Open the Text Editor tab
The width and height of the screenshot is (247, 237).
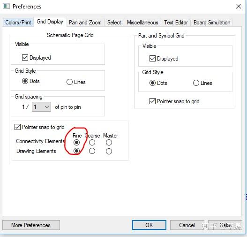pos(176,23)
